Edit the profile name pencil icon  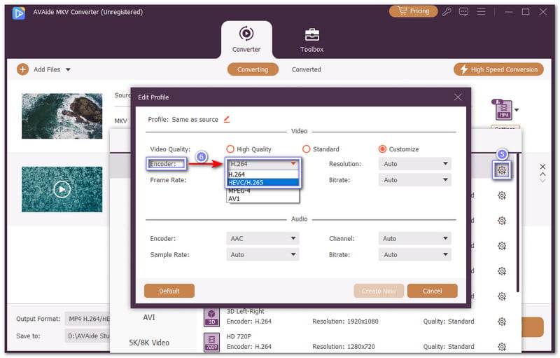(x=227, y=119)
